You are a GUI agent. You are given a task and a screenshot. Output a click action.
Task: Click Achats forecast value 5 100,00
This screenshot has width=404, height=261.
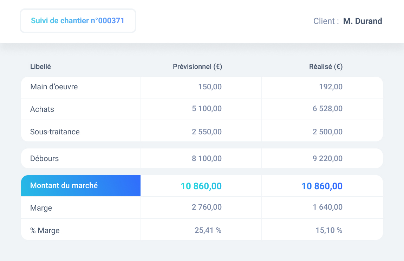(x=207, y=109)
